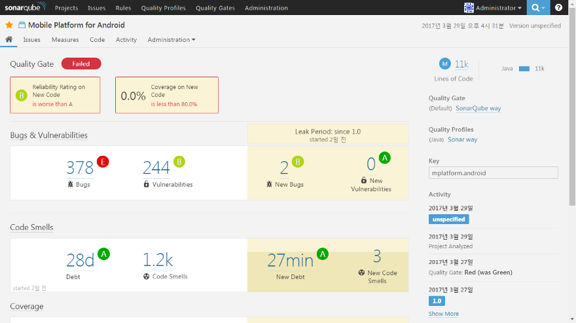Switch to the Activity tab

(x=126, y=40)
